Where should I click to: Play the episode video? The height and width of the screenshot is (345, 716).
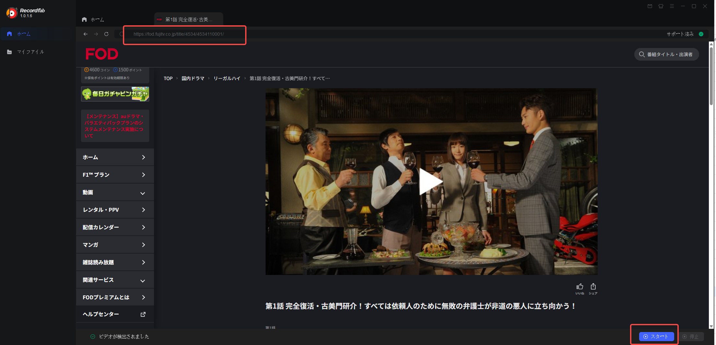431,182
